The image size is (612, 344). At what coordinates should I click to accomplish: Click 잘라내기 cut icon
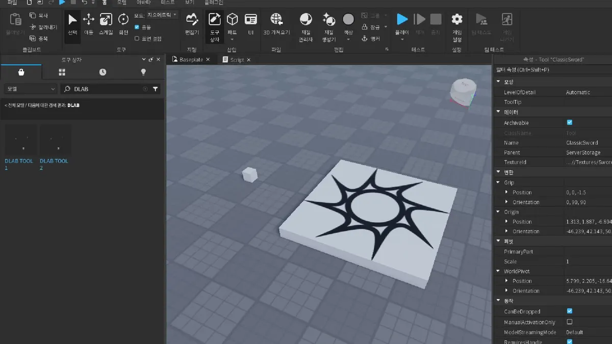point(33,27)
